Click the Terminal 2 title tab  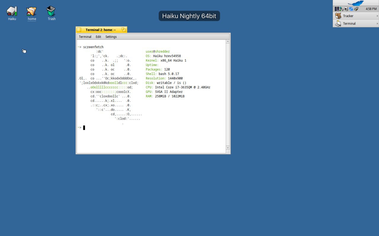coord(101,30)
